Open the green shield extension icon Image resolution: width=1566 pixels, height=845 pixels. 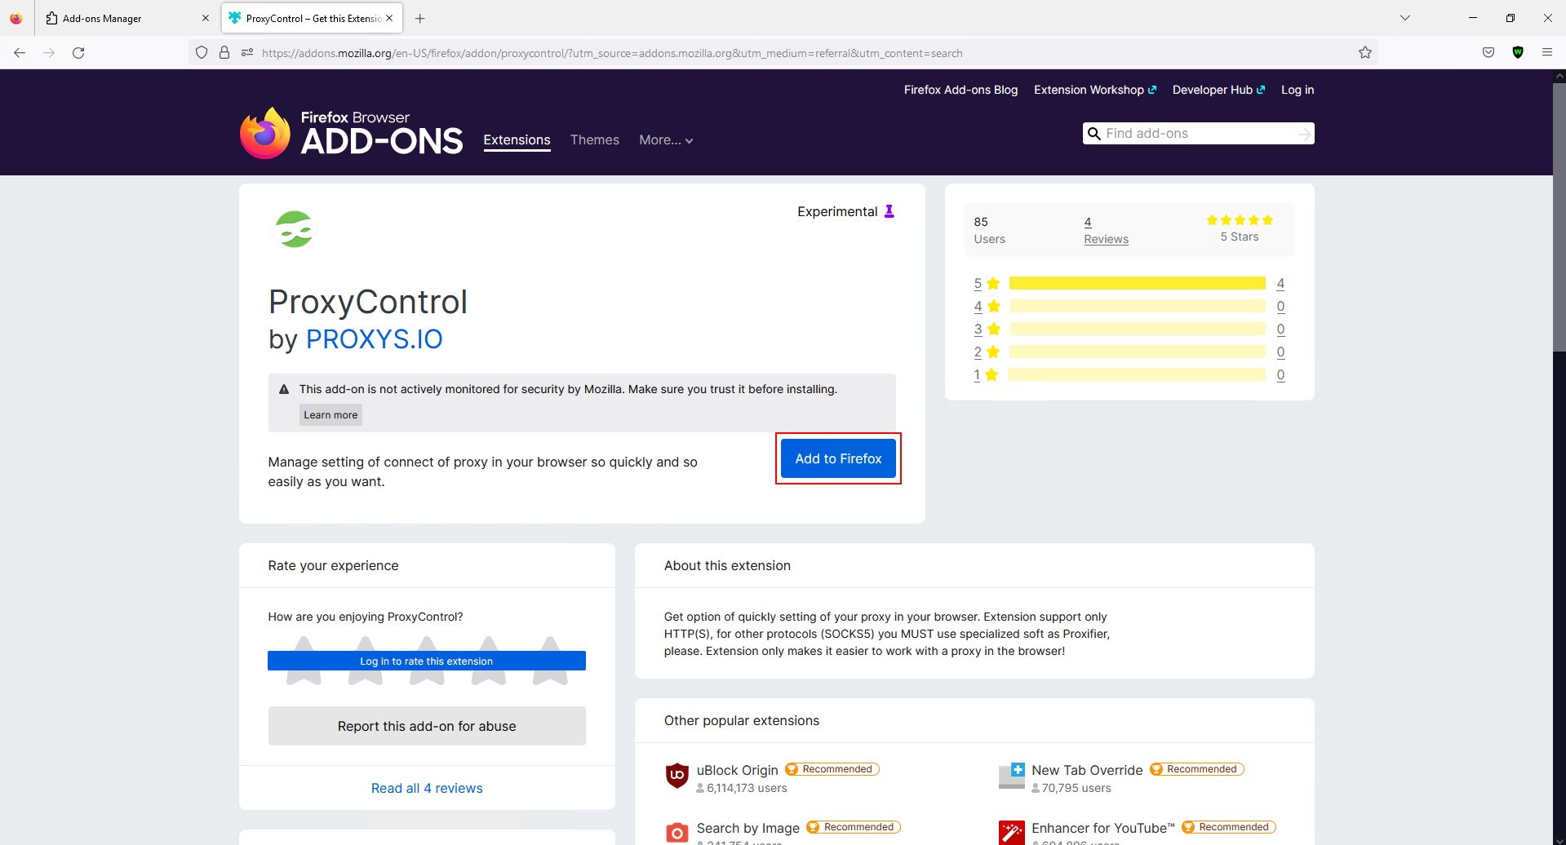coord(1518,53)
